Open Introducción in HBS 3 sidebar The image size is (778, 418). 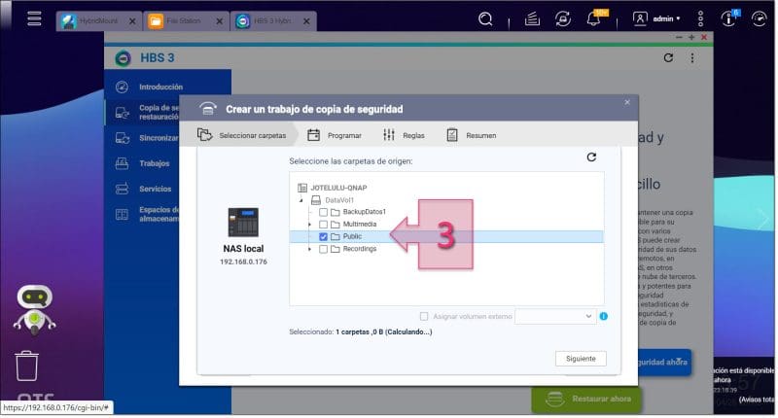[167, 87]
